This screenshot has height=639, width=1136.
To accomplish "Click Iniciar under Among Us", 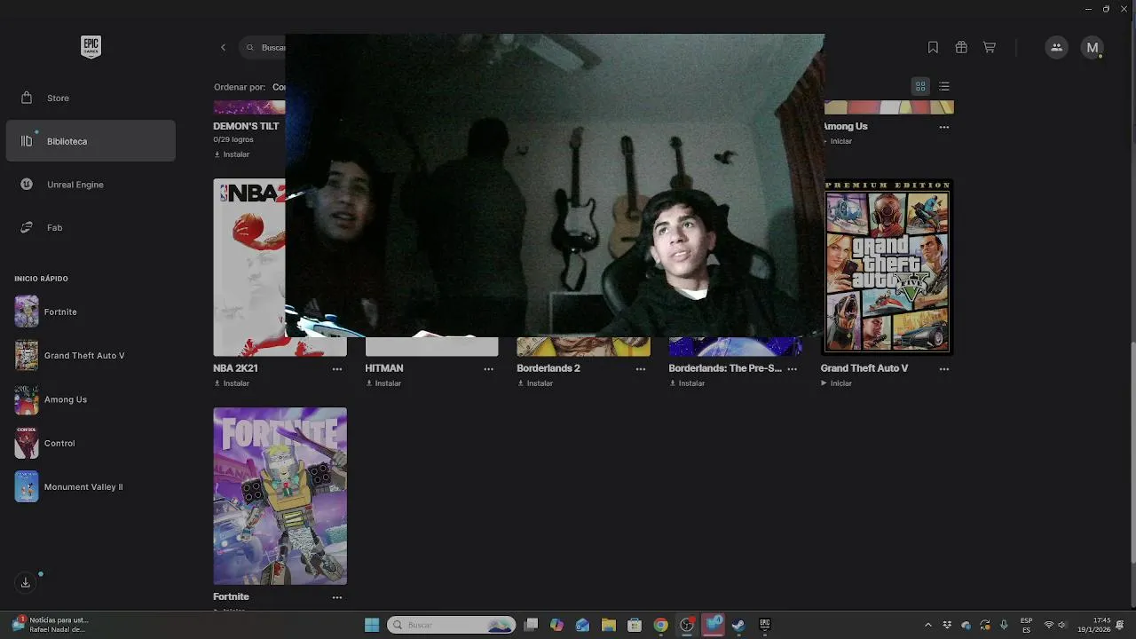I will (837, 141).
